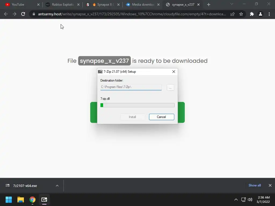Image resolution: width=275 pixels, height=206 pixels.
Task: Open a new browser tab
Action: click(x=208, y=5)
